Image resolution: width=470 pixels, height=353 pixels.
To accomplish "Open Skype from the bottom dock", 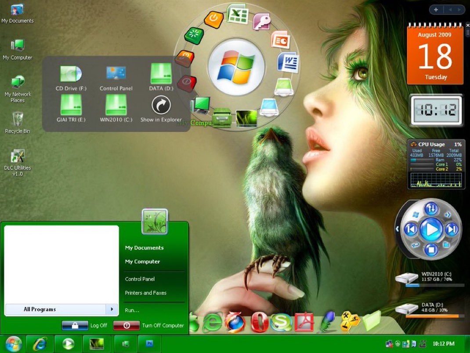I will point(281,322).
